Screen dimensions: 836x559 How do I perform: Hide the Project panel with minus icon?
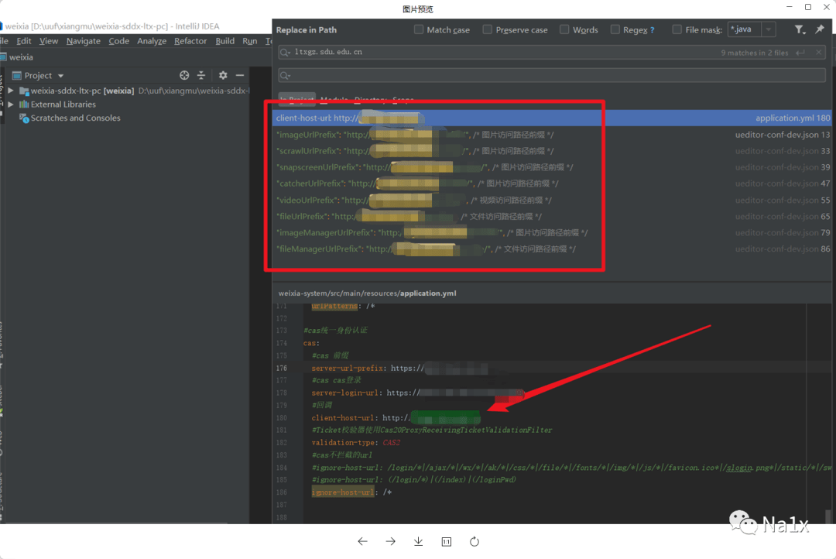click(240, 75)
